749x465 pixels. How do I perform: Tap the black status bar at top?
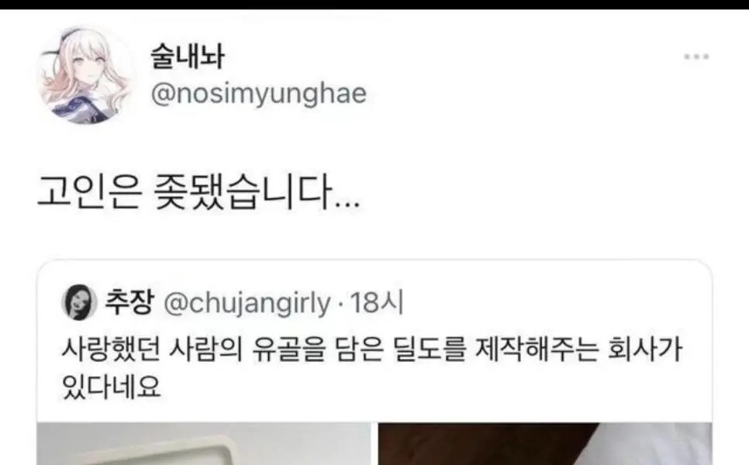(374, 5)
